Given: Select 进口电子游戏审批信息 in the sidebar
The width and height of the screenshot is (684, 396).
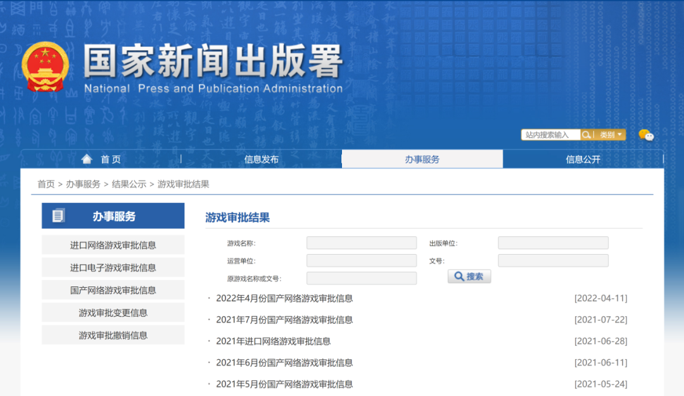Looking at the screenshot, I should click(113, 267).
